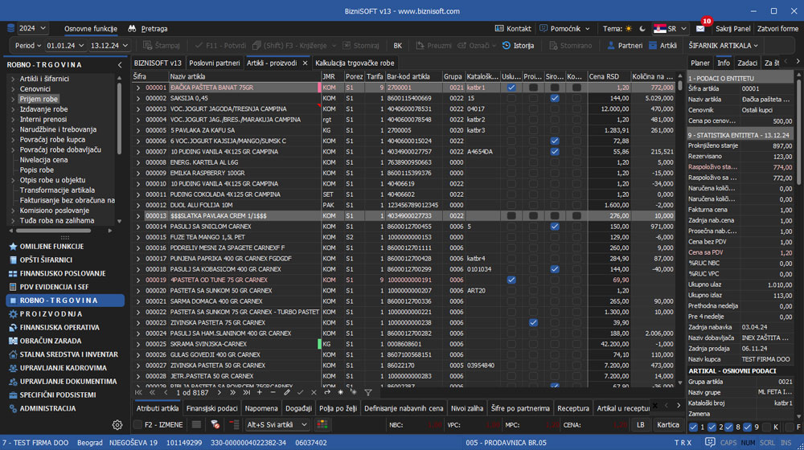The height and width of the screenshot is (450, 804).
Task: Open Istorija from the toolbar
Action: click(x=518, y=46)
